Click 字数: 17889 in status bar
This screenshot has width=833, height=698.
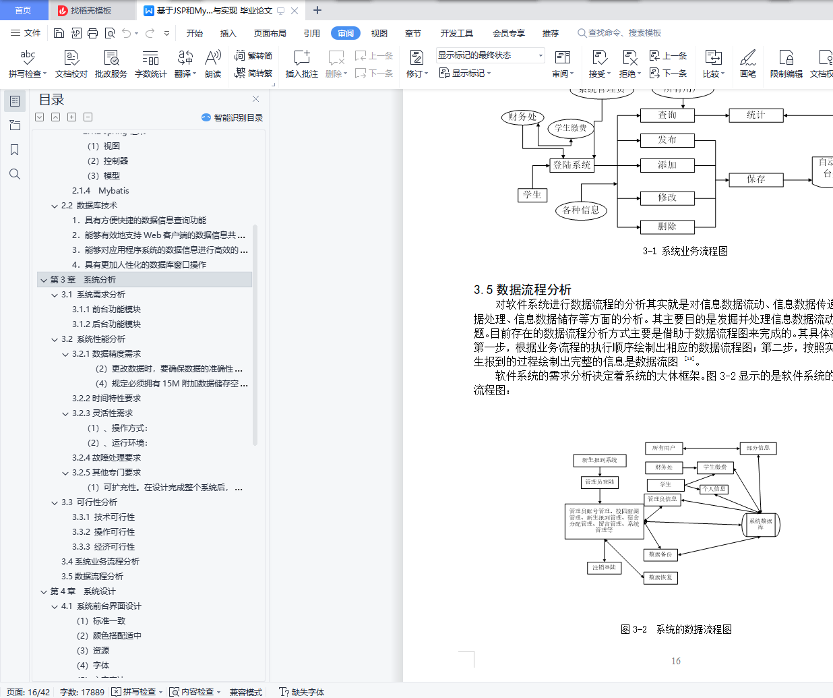click(82, 692)
